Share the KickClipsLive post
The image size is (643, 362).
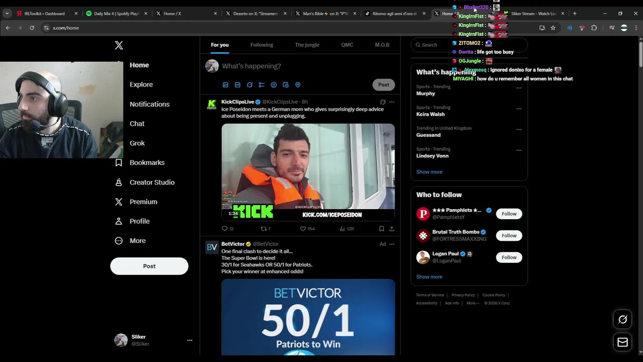392,229
